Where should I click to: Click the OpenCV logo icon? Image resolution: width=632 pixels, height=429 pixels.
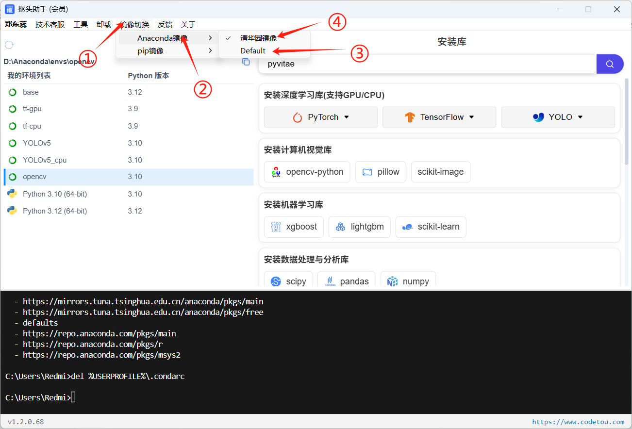[x=276, y=172]
